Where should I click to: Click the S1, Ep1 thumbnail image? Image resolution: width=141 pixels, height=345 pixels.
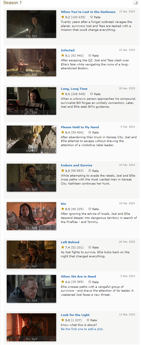click(31, 24)
